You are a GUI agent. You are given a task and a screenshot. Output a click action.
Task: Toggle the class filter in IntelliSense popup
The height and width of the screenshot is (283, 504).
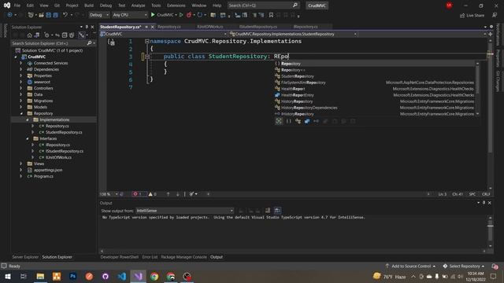[298, 121]
